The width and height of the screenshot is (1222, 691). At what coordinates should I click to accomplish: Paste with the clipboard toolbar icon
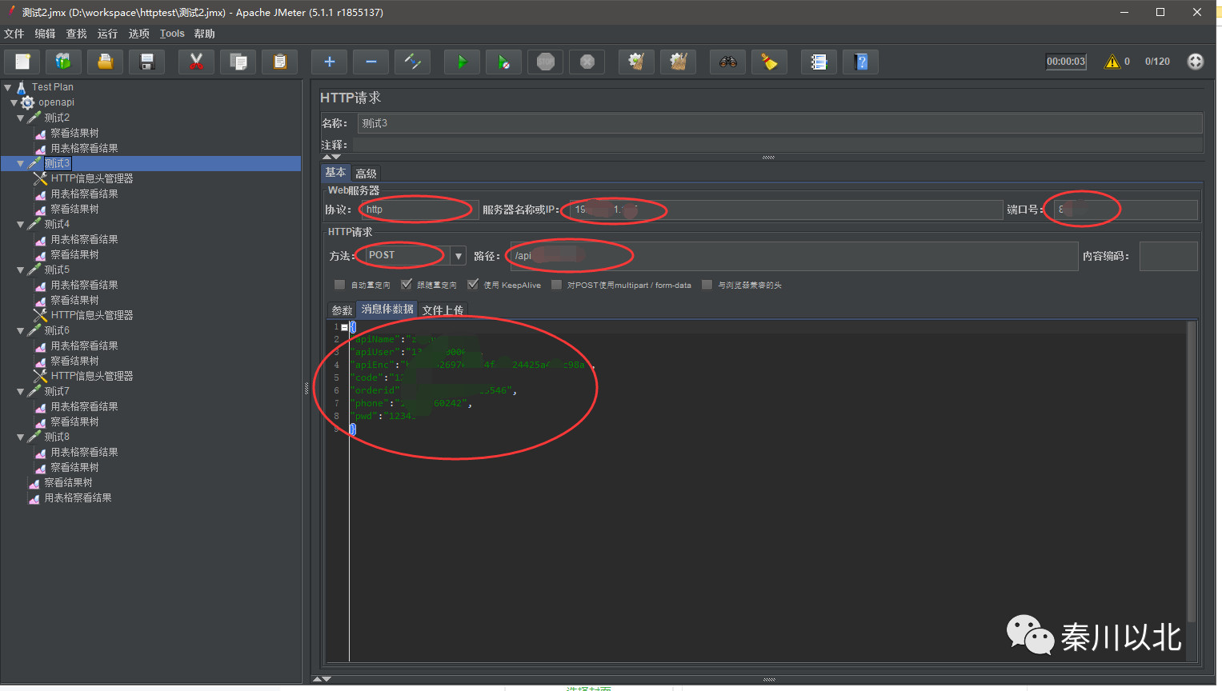point(279,62)
